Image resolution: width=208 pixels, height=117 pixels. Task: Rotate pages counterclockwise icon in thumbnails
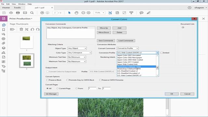32,29
